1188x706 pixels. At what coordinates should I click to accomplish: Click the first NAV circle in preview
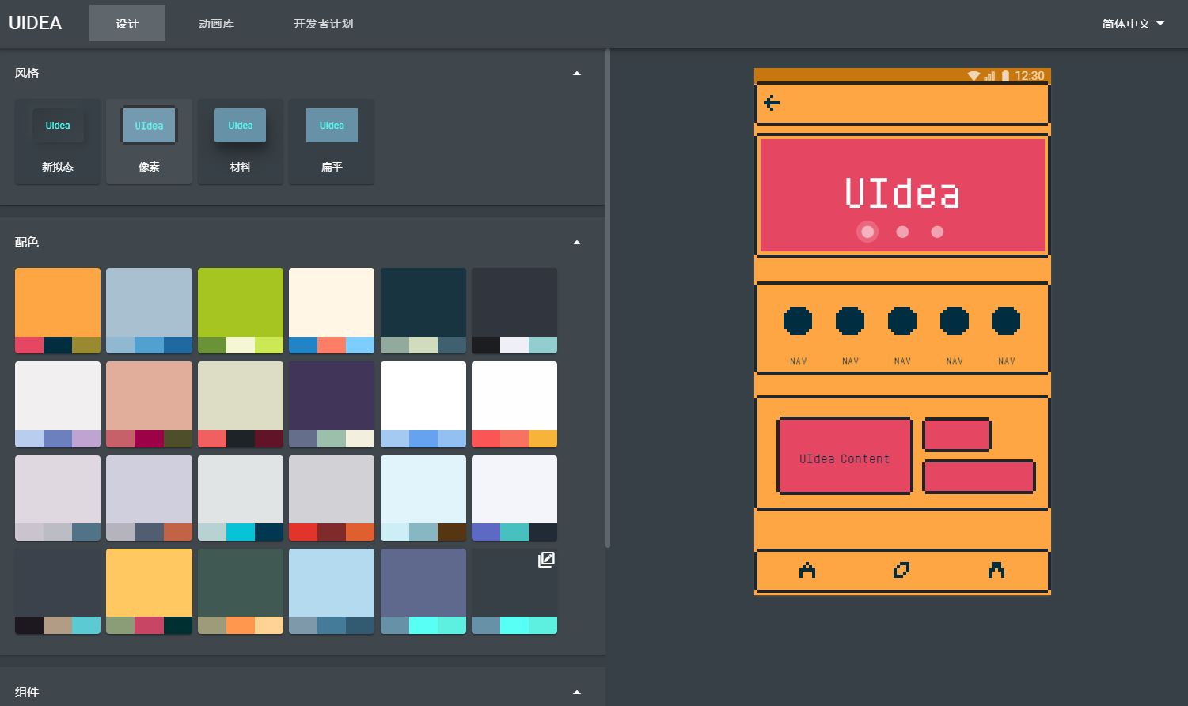[798, 321]
